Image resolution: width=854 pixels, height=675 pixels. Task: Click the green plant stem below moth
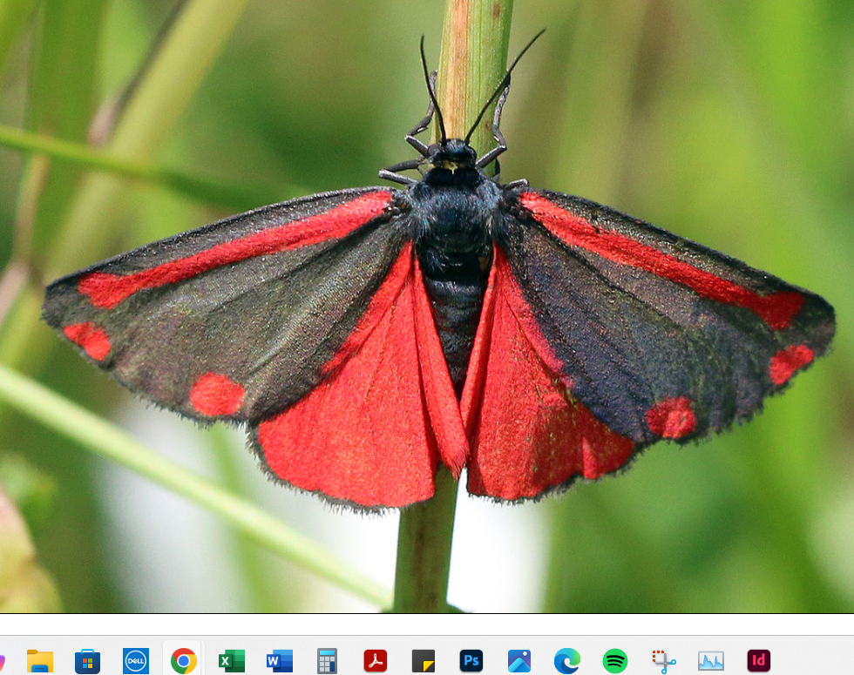[425, 549]
